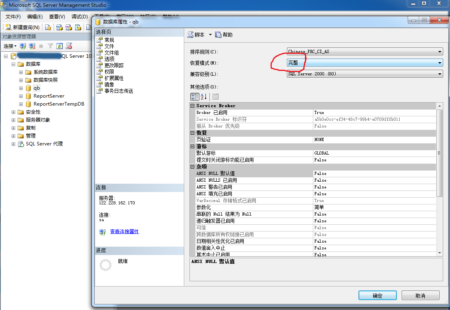Click the Connect Object Explorer icon

(x=23, y=46)
